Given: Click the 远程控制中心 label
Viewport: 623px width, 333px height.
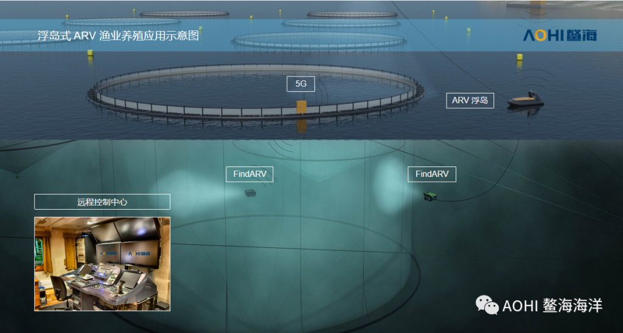Looking at the screenshot, I should point(102,202).
